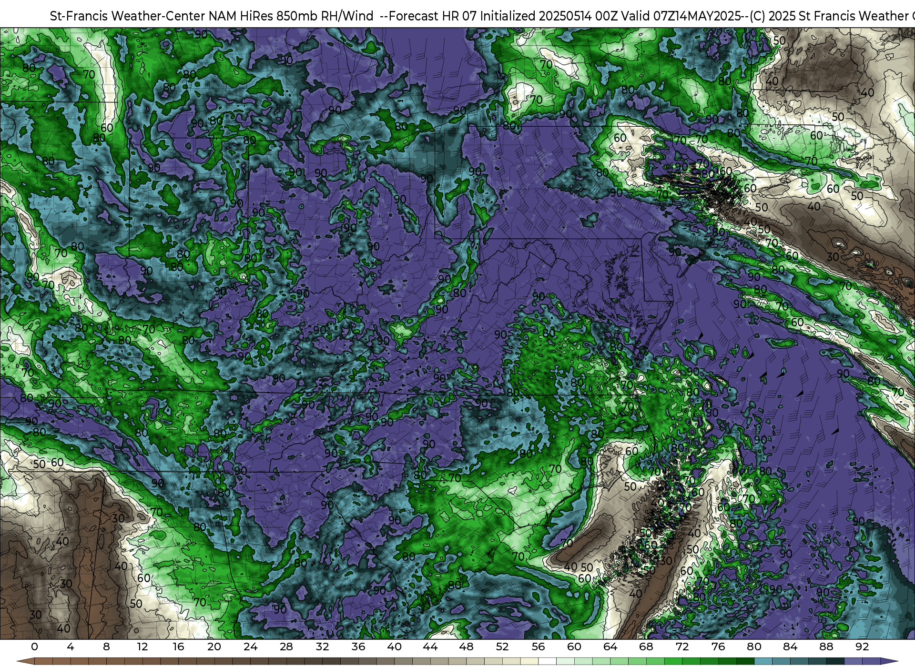Click "Initialized 20250514 00Z" in header
915x667 pixels.
pyautogui.click(x=550, y=16)
